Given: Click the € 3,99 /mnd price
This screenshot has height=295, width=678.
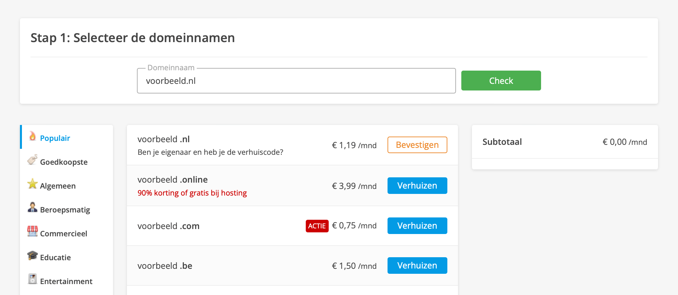Looking at the screenshot, I should point(354,186).
